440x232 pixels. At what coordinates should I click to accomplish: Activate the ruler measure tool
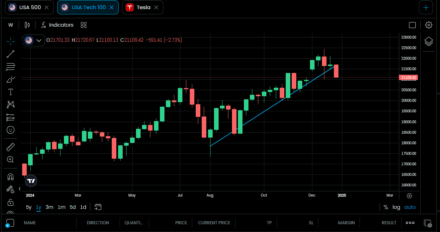tap(11, 147)
